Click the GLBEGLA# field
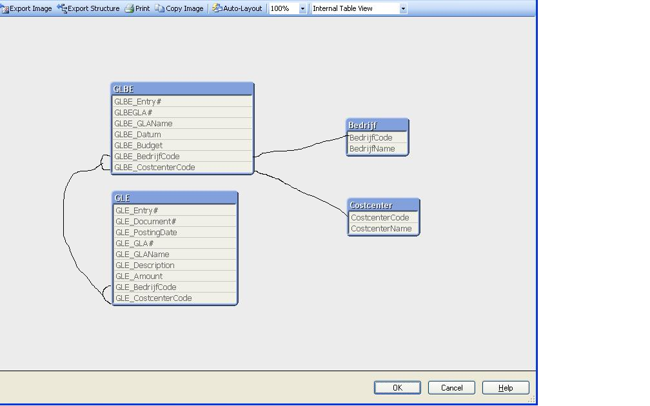The height and width of the screenshot is (406, 650). 182,112
